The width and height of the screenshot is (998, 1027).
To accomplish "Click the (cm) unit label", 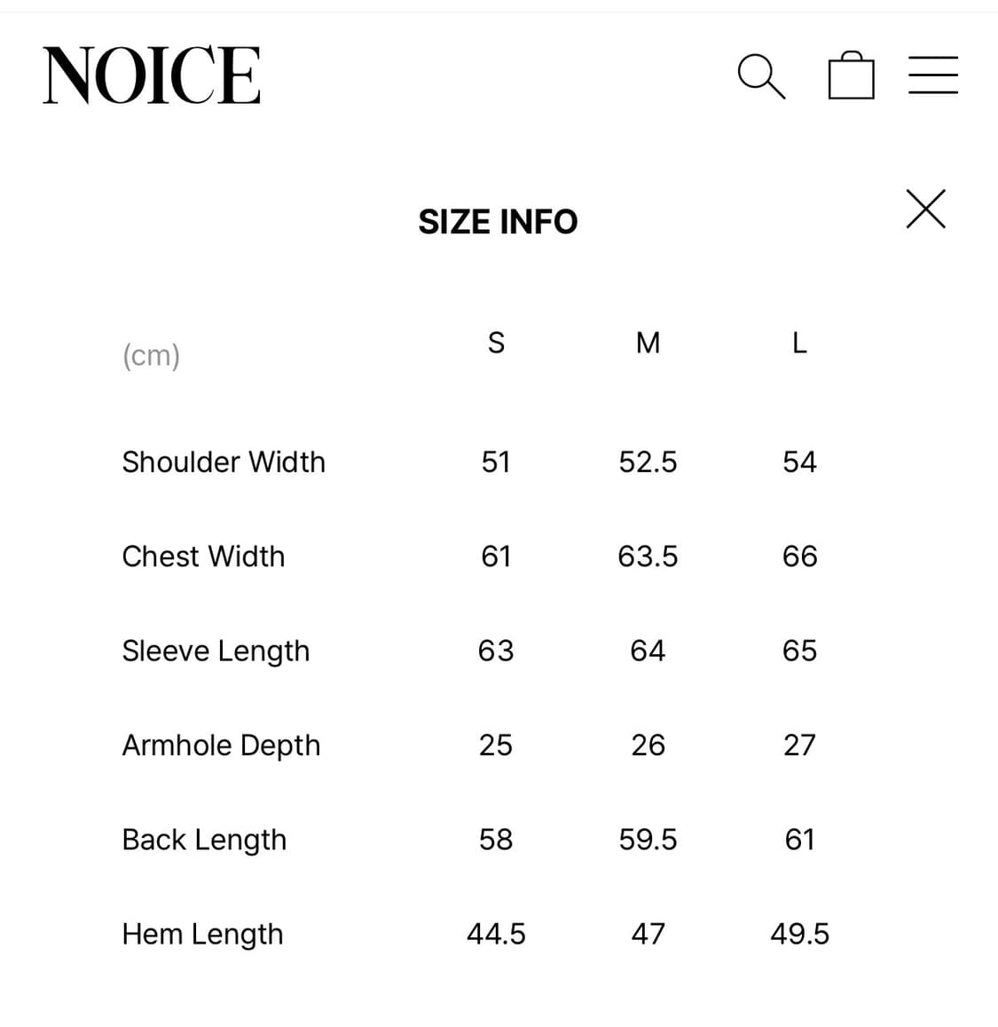I will pyautogui.click(x=151, y=355).
